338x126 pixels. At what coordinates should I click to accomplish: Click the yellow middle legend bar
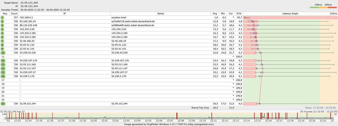pos(323,7)
